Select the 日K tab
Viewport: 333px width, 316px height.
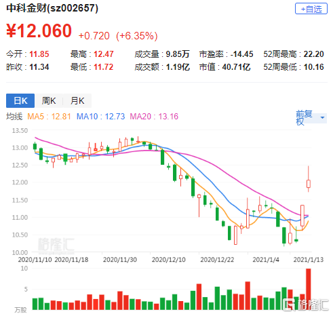[x=20, y=100]
